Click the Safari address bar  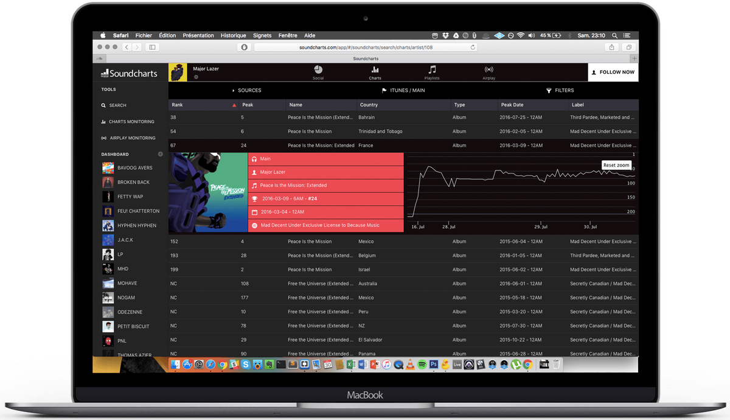click(x=366, y=47)
